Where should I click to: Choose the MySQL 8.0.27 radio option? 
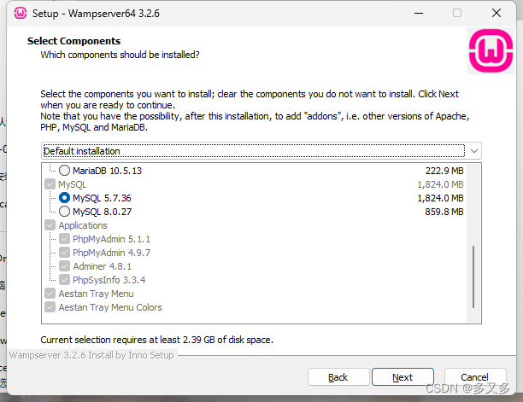click(64, 212)
